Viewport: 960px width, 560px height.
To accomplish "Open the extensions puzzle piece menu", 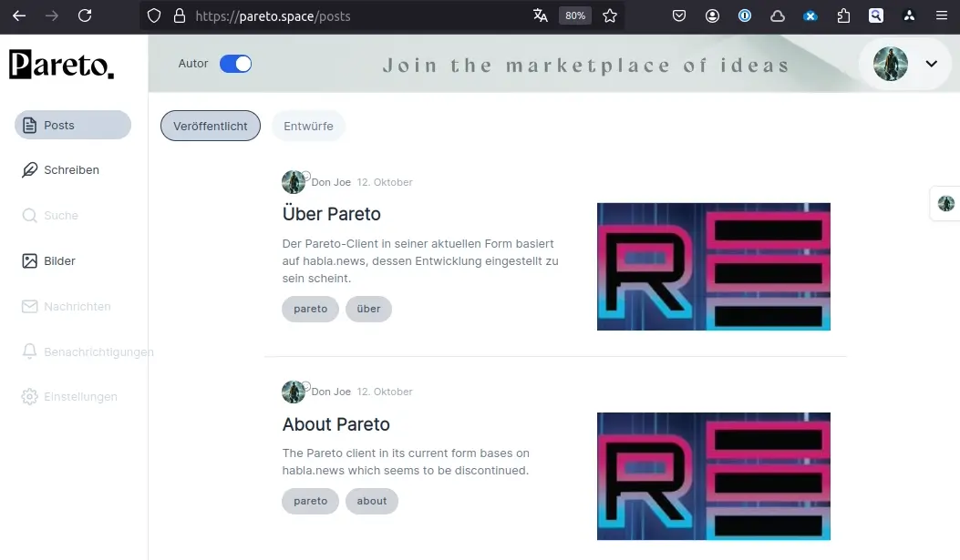I will coord(843,15).
